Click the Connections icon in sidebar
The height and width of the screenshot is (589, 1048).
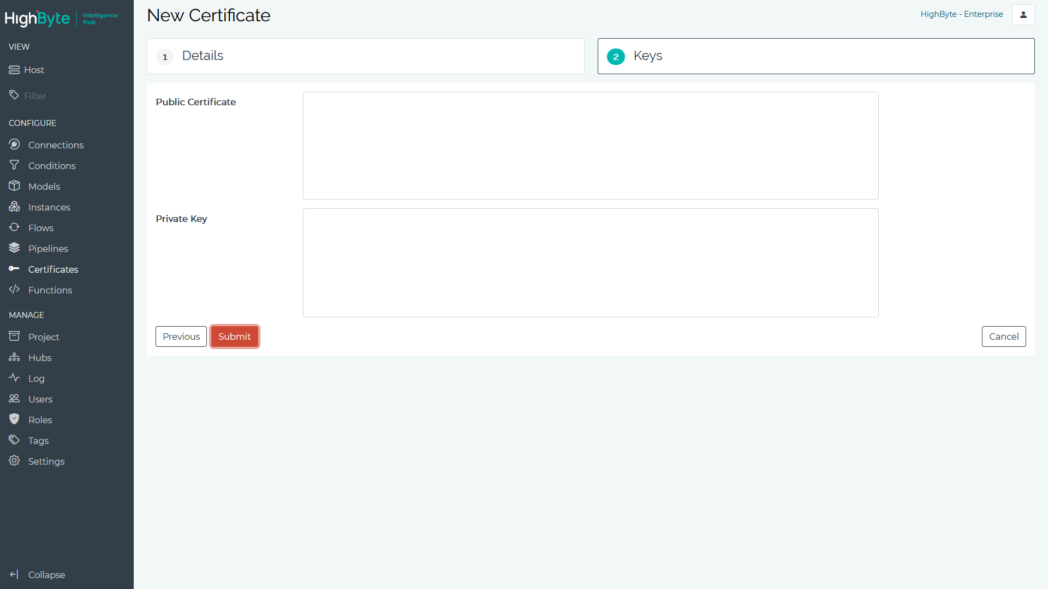click(x=14, y=145)
